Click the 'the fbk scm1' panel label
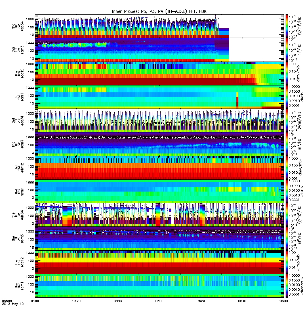This screenshot has width=303, height=324. 19,286
